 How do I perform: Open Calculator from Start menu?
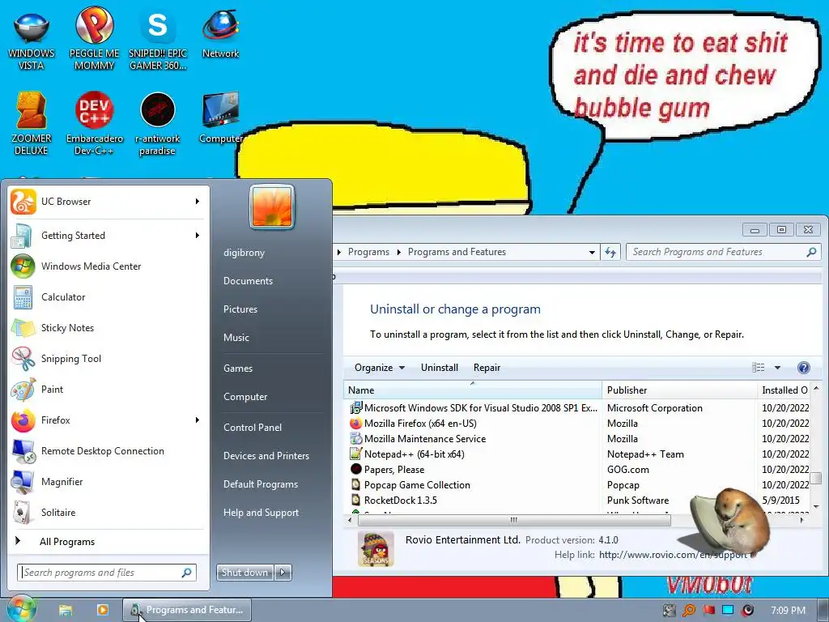click(x=106, y=296)
